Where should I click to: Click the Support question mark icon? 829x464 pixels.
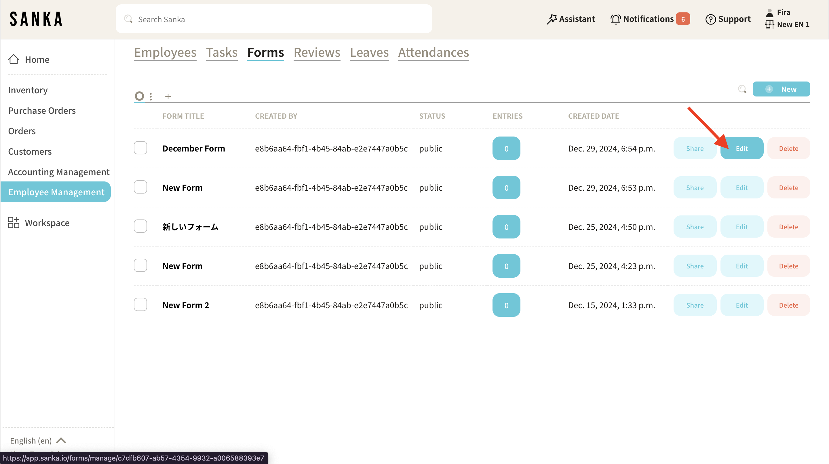[710, 19]
